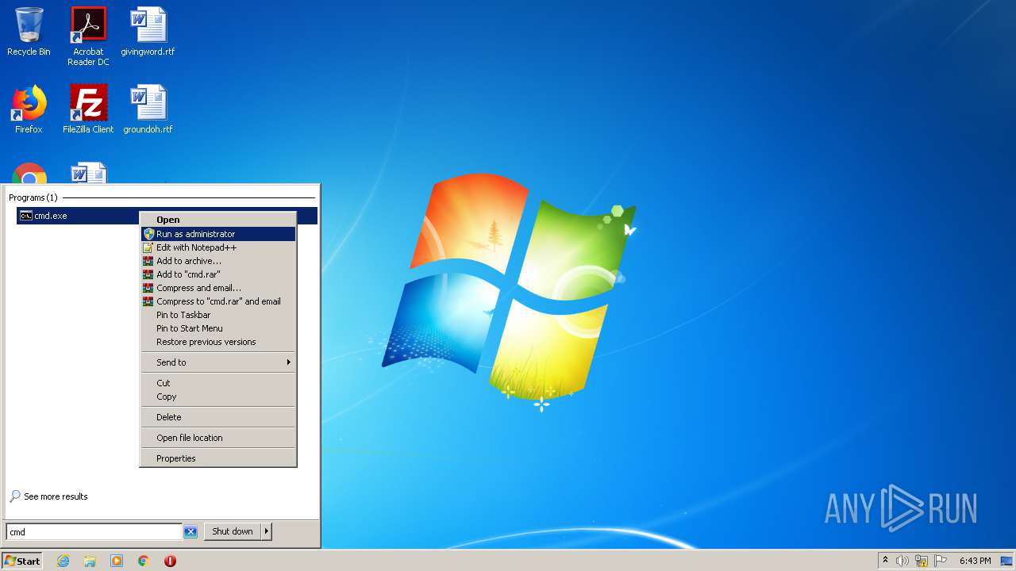Open givingword.rtf document on desktop

pos(148,32)
